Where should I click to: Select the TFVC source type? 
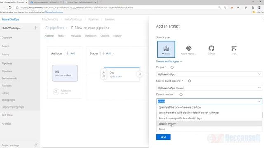[x=234, y=50]
